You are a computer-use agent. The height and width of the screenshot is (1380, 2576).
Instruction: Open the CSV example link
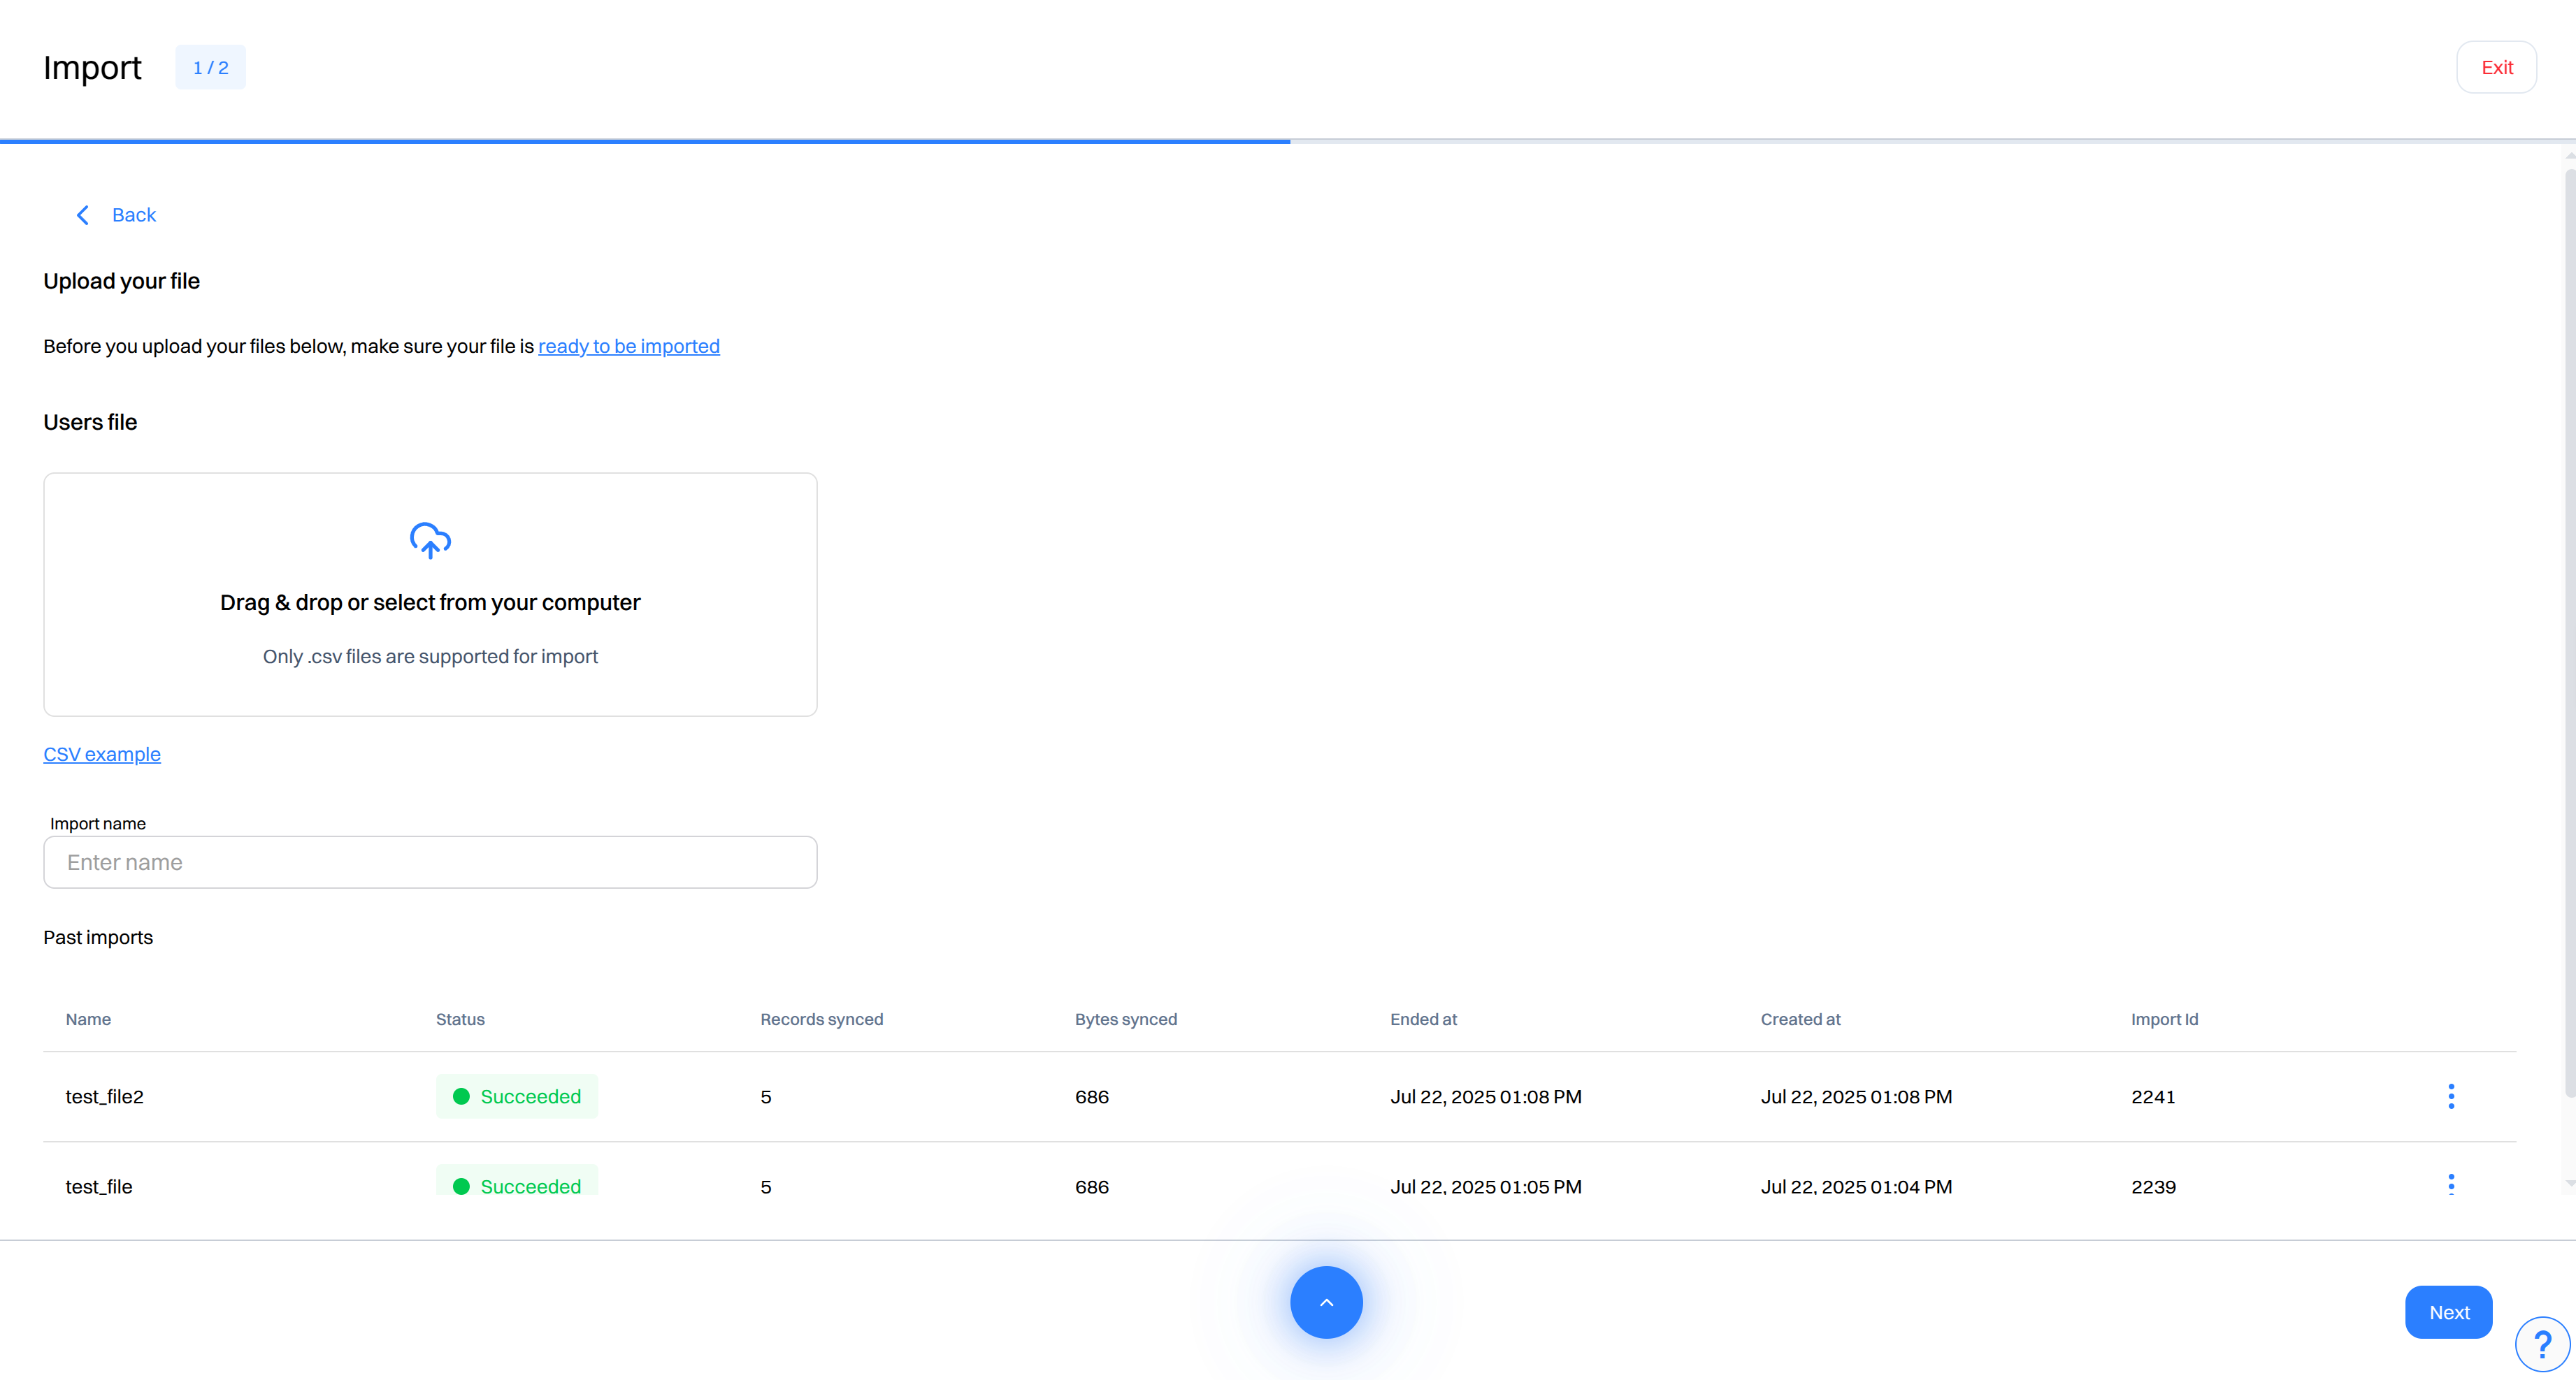[x=102, y=755]
